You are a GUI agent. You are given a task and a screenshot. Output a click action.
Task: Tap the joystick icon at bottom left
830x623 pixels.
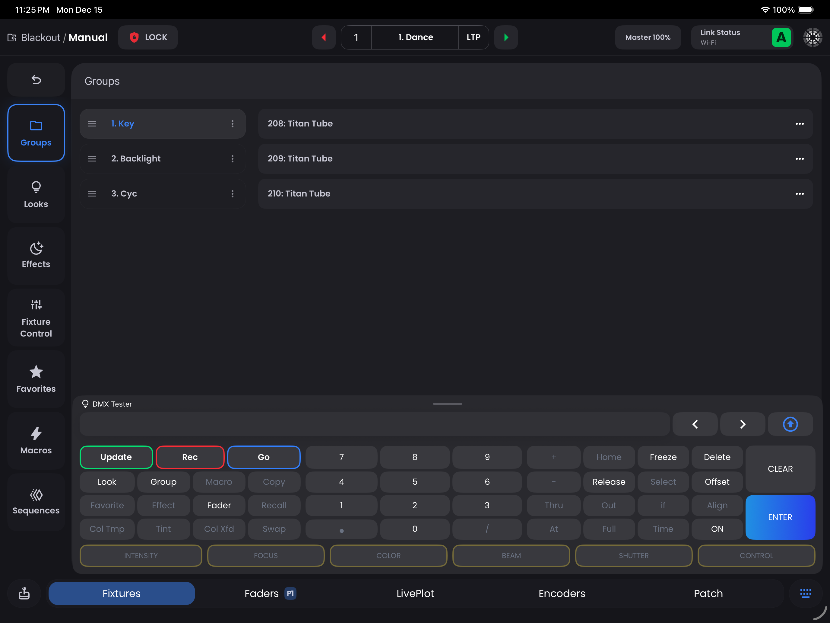pyautogui.click(x=24, y=593)
